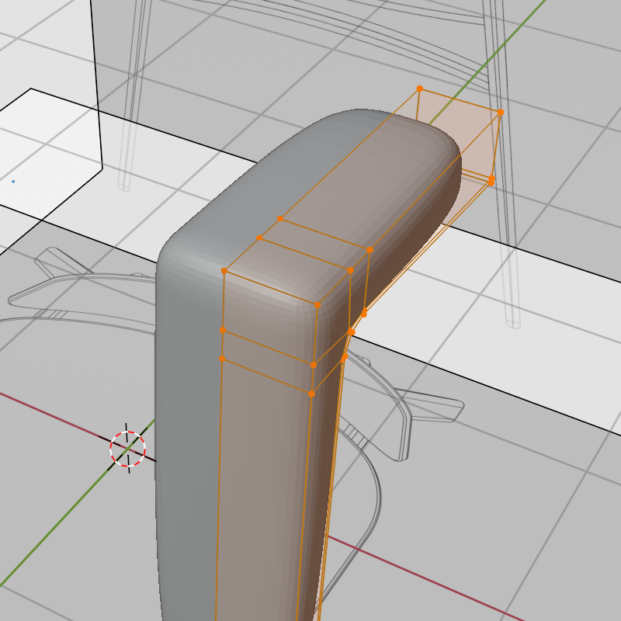Viewport: 621px width, 621px height.
Task: Click the small blue dot on the white plane
Action: click(13, 182)
